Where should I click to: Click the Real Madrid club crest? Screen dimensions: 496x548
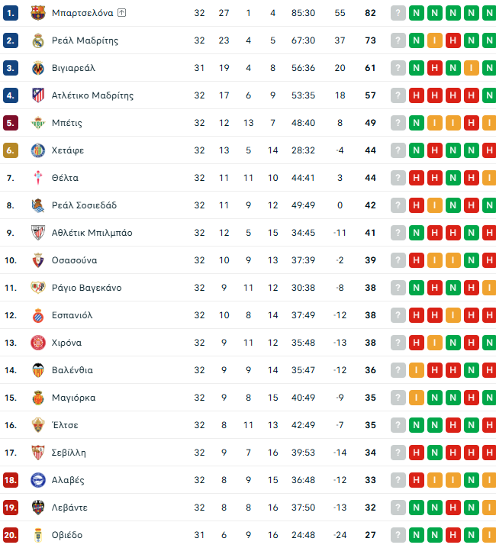[37, 40]
